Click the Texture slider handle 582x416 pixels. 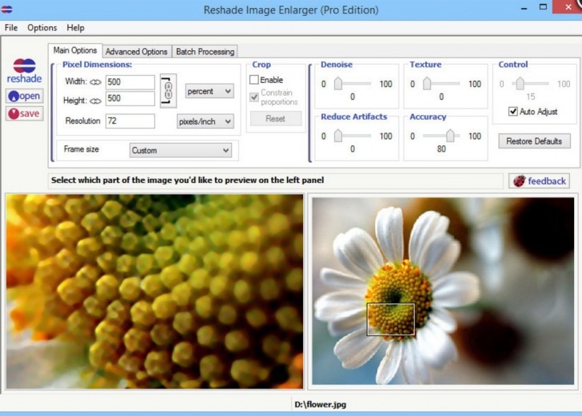point(427,83)
